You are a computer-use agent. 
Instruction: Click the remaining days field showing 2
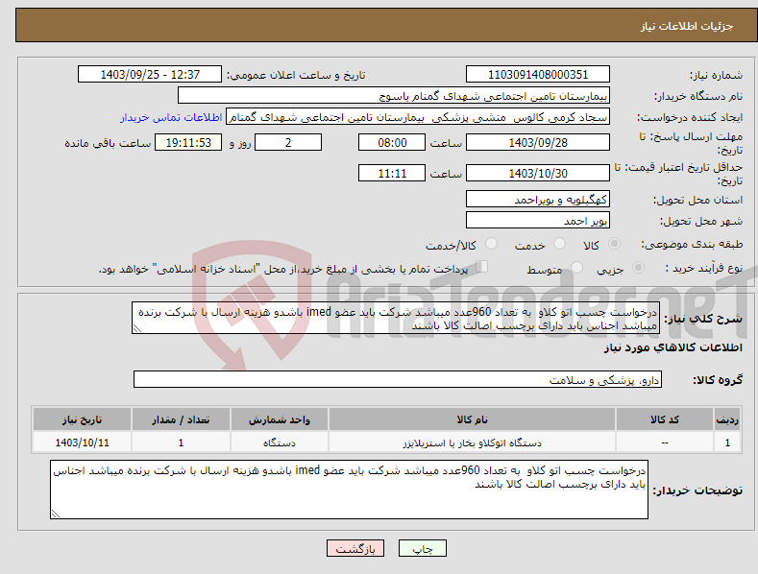click(288, 142)
